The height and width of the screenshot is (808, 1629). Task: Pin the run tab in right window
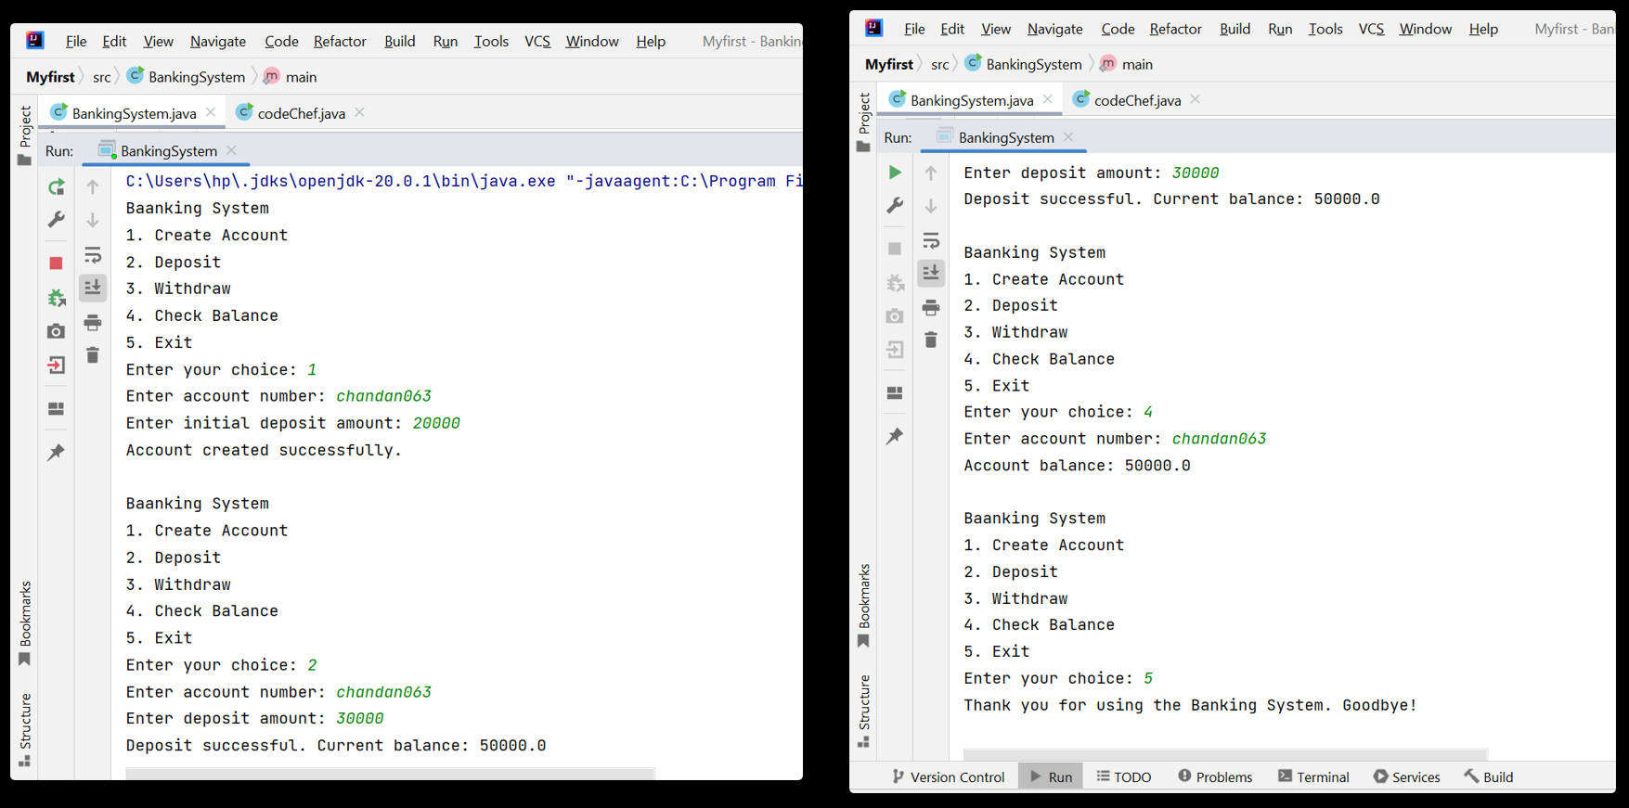[x=895, y=436]
